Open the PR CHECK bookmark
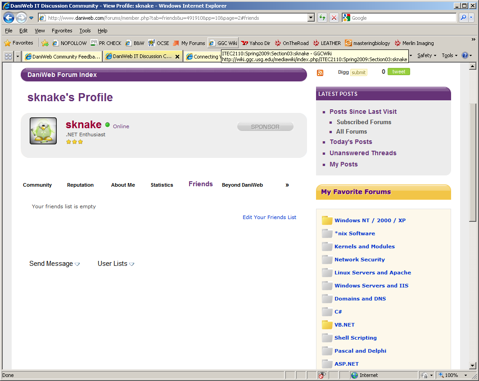 pyautogui.click(x=106, y=43)
